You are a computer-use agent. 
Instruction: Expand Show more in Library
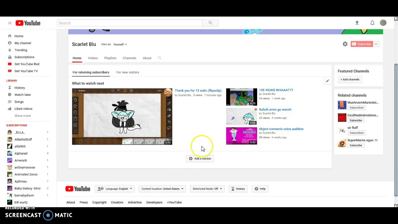(x=22, y=116)
